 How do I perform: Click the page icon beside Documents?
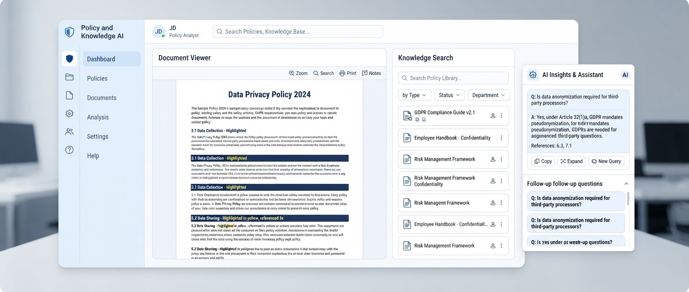tap(69, 96)
